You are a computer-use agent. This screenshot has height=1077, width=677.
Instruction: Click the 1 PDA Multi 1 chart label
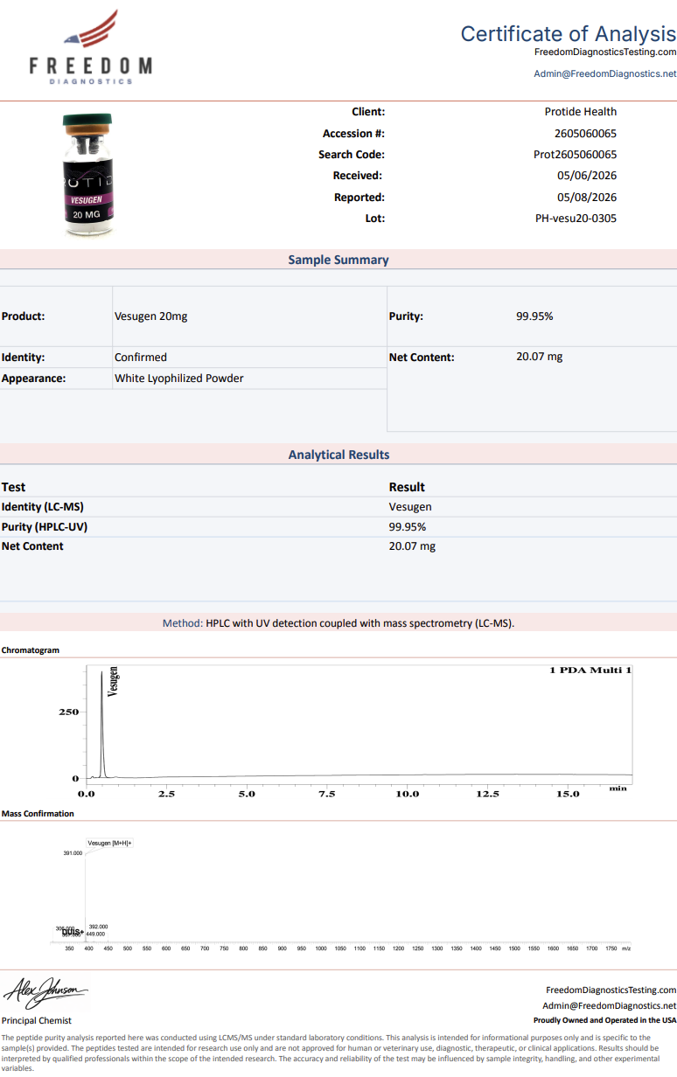(590, 671)
